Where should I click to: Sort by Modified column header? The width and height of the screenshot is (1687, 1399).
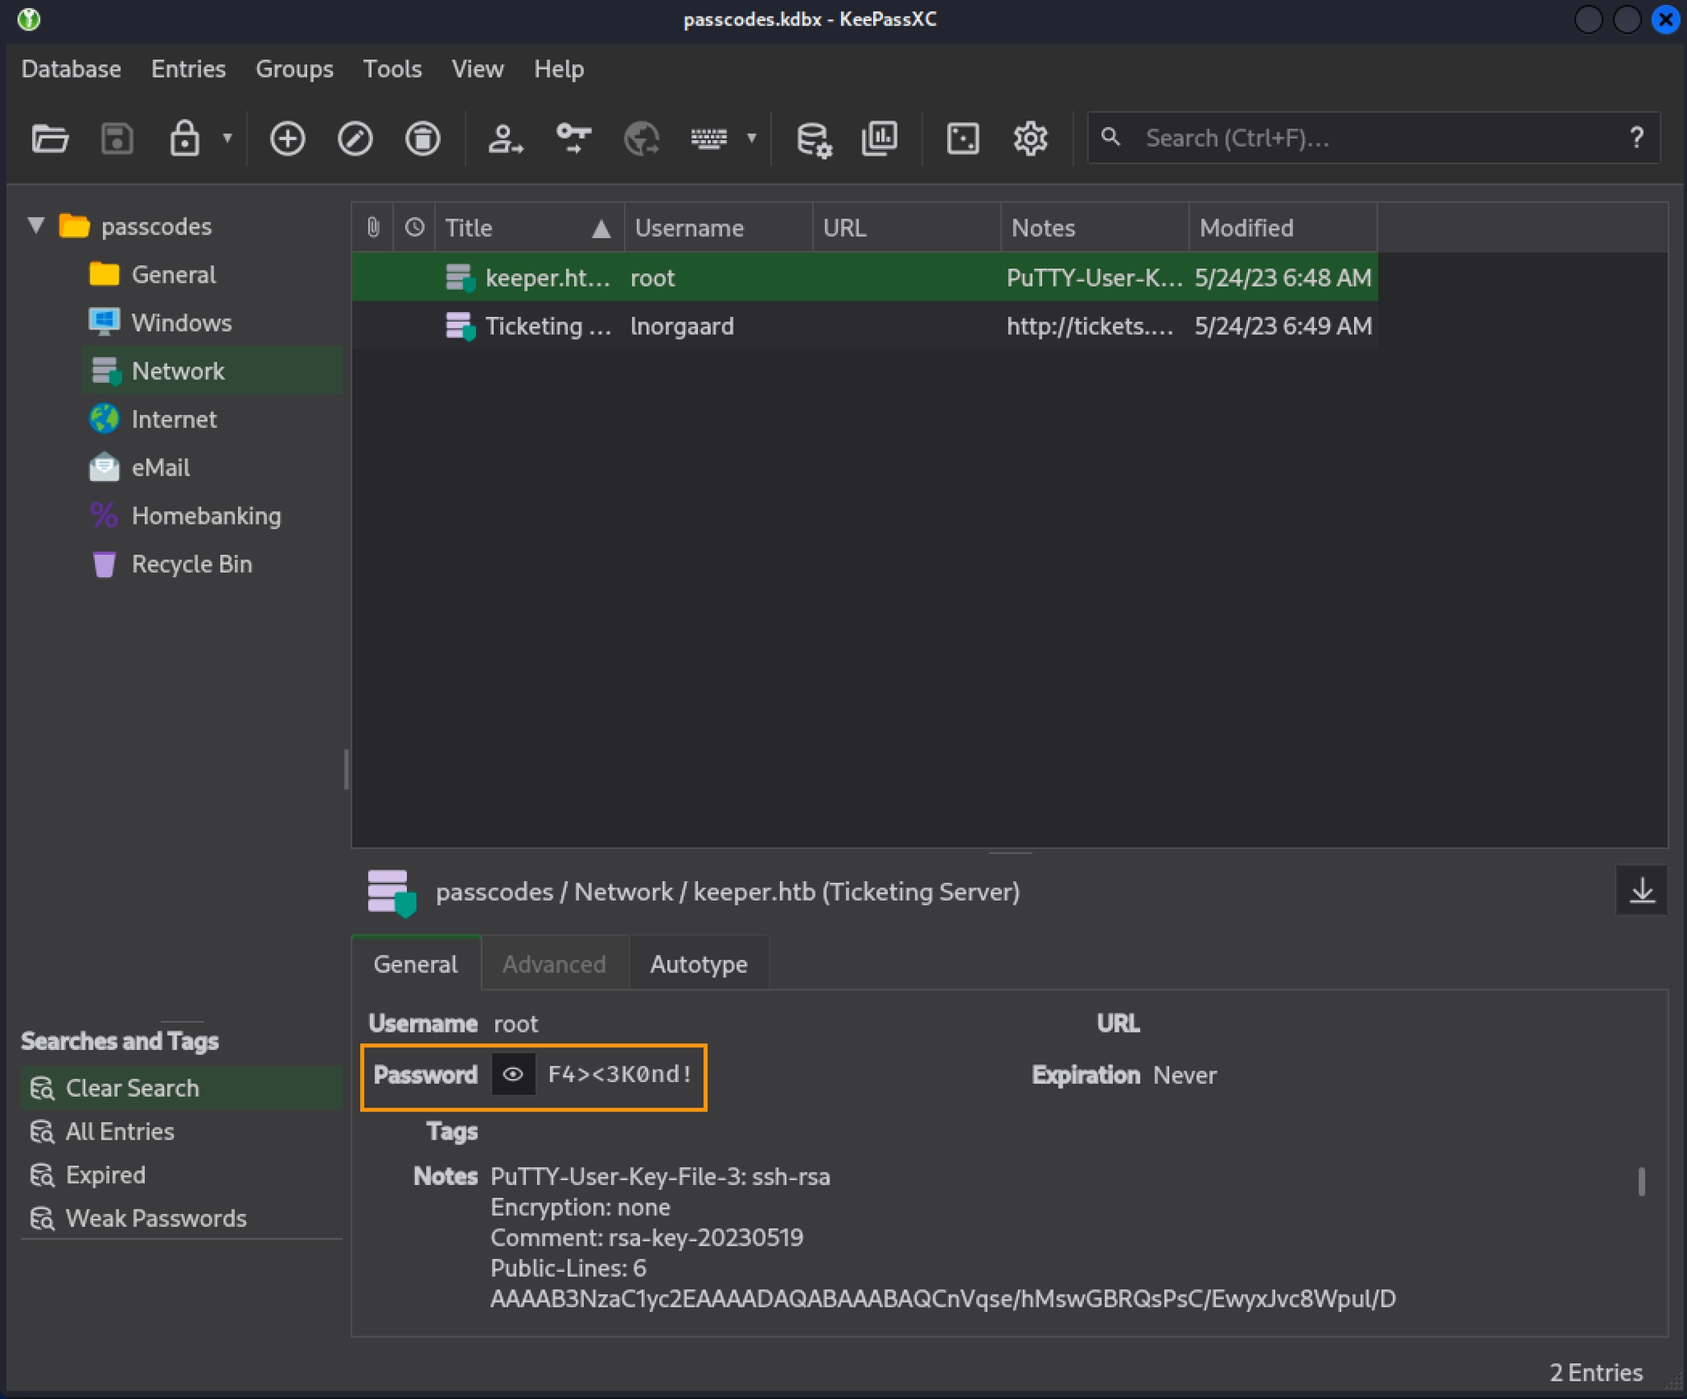[1283, 227]
